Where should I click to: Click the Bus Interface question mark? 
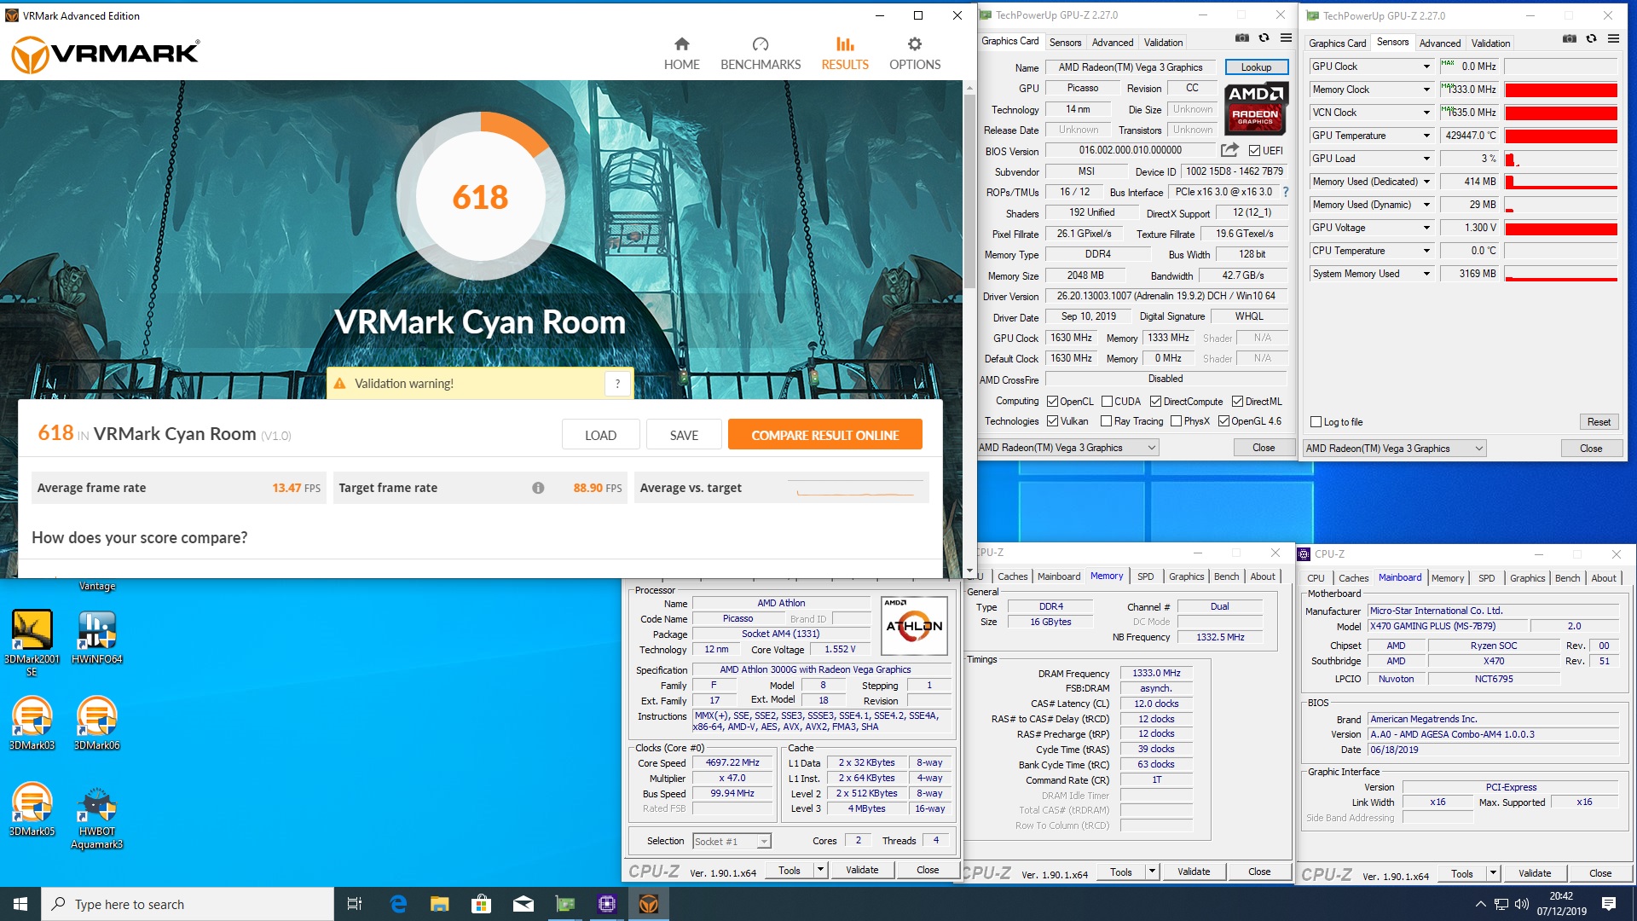[1286, 192]
